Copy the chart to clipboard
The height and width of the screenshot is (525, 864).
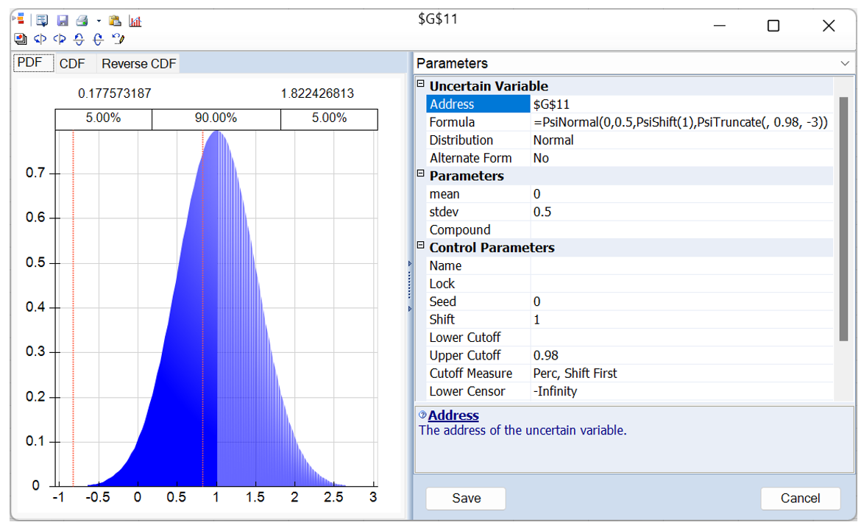coord(115,20)
